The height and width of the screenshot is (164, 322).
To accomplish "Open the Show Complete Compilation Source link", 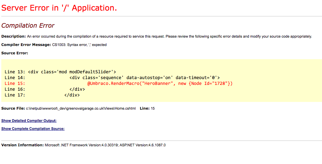I will [x=33, y=129].
